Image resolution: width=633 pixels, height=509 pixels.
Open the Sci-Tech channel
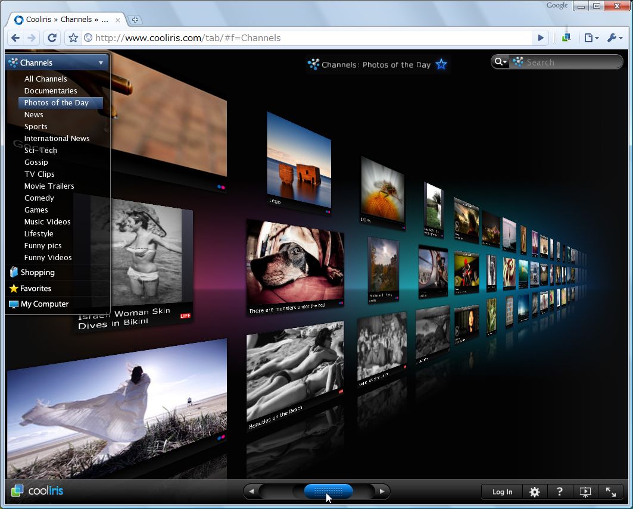(x=40, y=150)
